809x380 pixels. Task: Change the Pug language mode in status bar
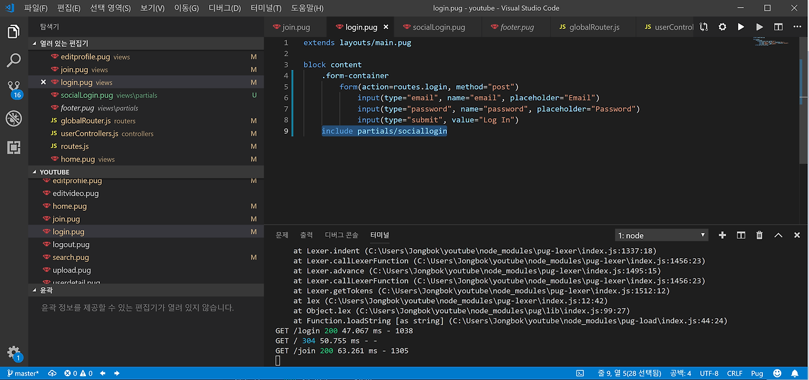click(x=757, y=373)
